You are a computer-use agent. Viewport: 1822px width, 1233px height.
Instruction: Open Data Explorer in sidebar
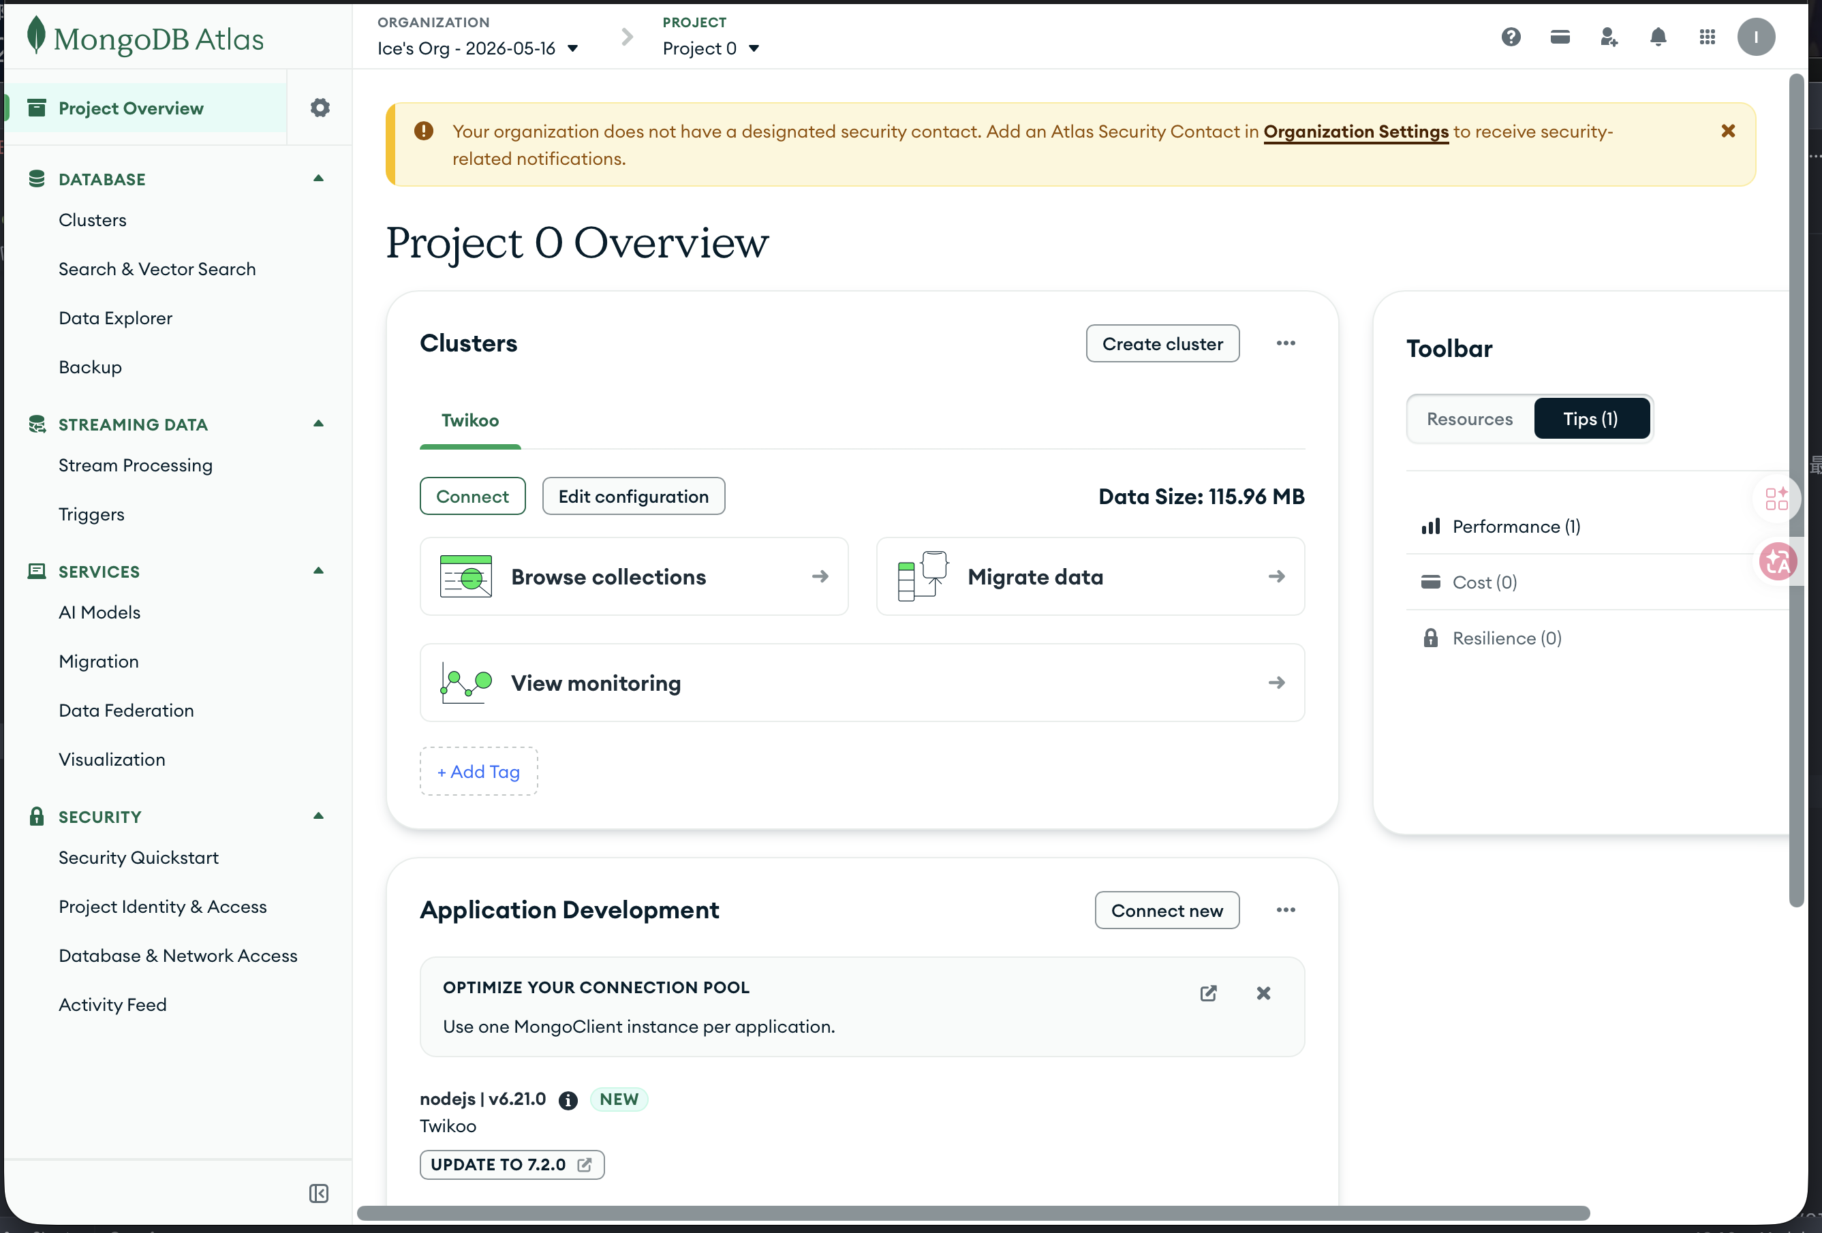(x=116, y=318)
